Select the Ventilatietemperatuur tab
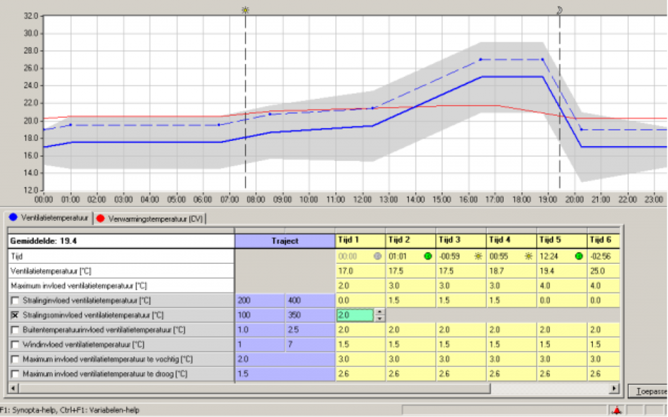 pos(48,218)
